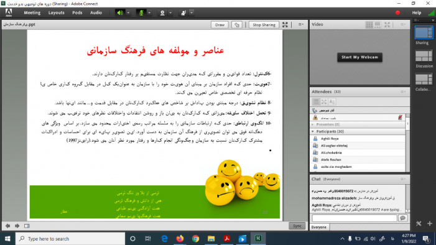
Task: Select Video pod grid view icon
Action: point(369,24)
